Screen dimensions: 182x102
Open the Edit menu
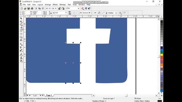[29, 5]
